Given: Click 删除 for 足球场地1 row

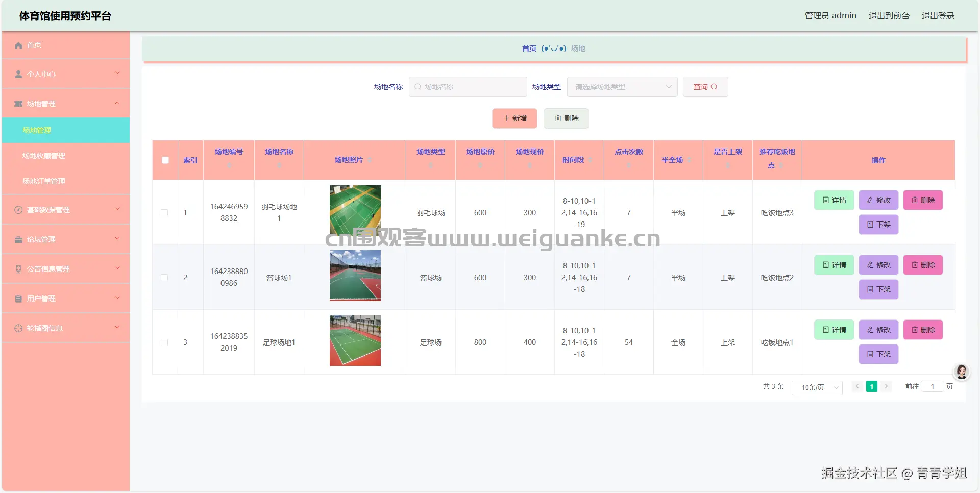Looking at the screenshot, I should click(x=923, y=330).
